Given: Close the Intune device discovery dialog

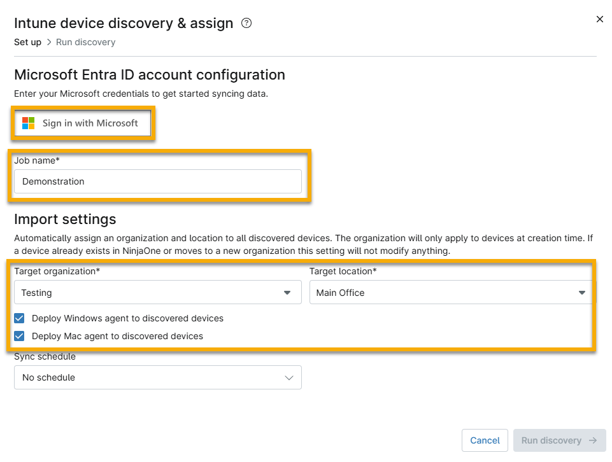Looking at the screenshot, I should (599, 19).
